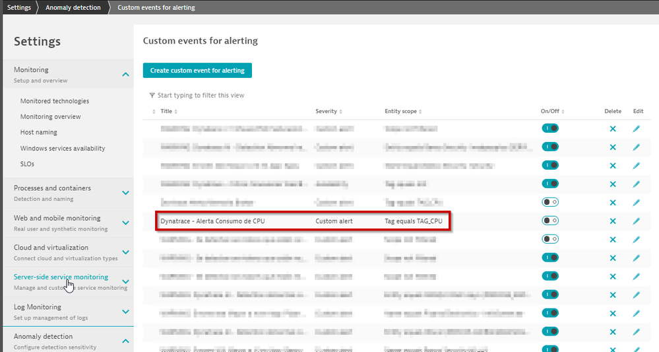This screenshot has width=659, height=352.
Task: Click the filter view text field
Action: pos(201,95)
